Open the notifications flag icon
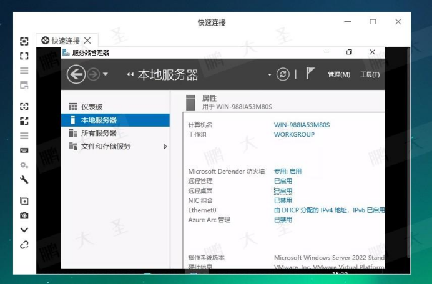Viewport: 432px width, 284px height. pyautogui.click(x=310, y=74)
